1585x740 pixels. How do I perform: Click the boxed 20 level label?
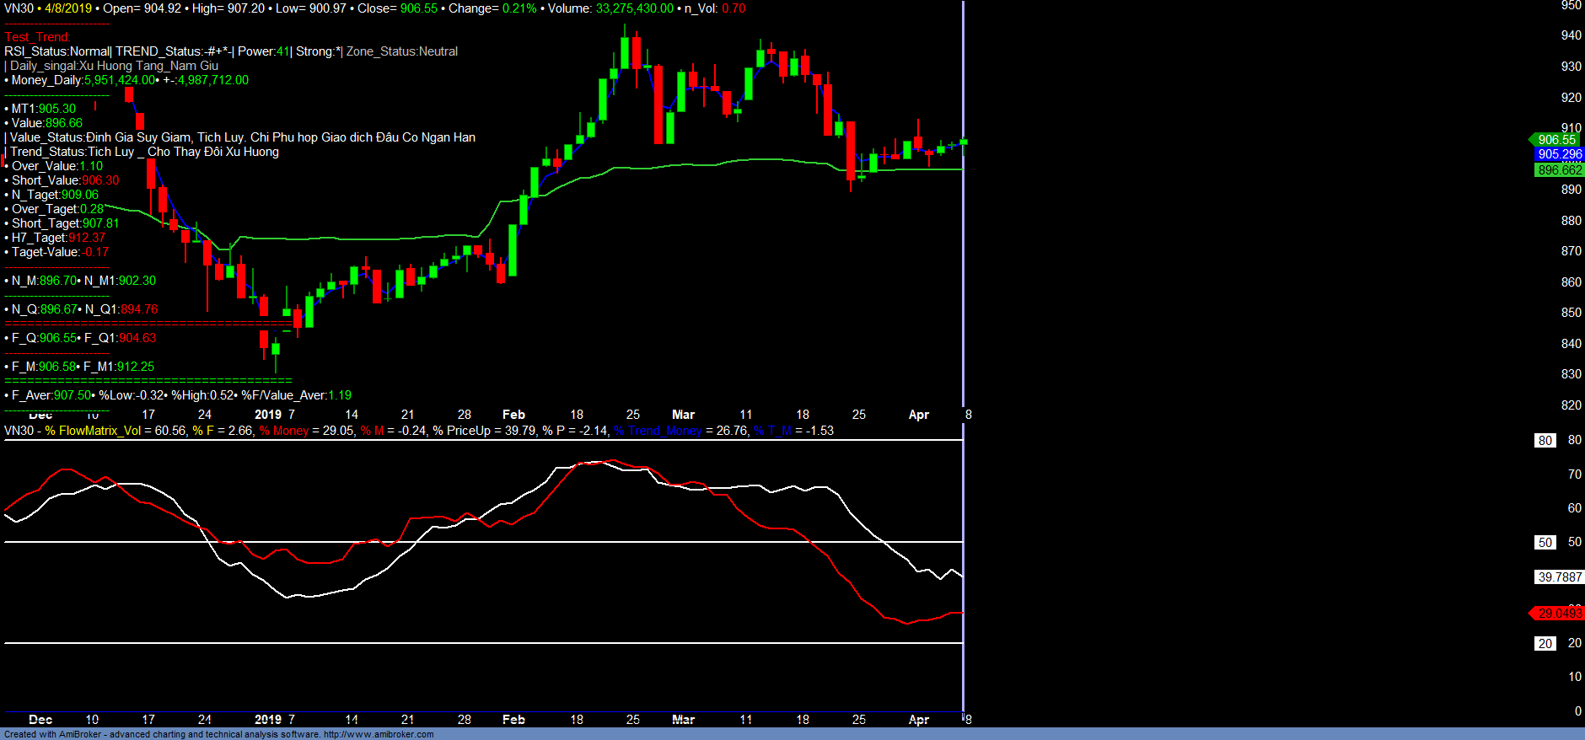1545,644
